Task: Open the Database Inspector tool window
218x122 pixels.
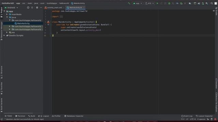Action: point(74,116)
